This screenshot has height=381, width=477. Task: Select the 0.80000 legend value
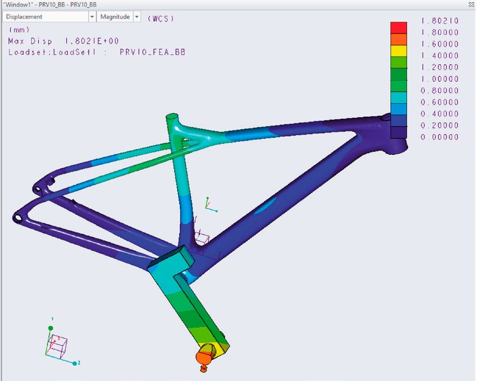(440, 90)
